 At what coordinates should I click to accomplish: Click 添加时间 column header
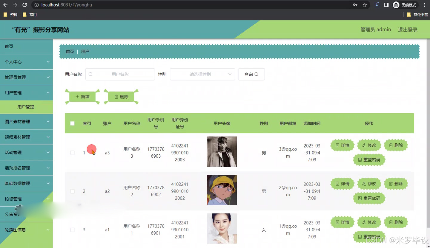tap(312, 123)
